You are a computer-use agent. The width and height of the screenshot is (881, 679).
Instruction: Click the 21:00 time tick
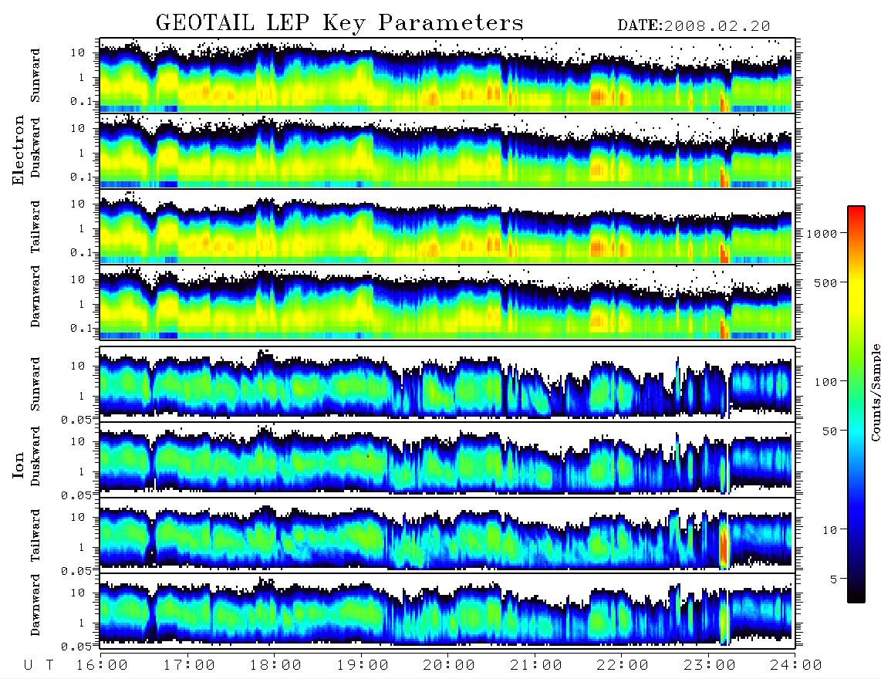[536, 665]
